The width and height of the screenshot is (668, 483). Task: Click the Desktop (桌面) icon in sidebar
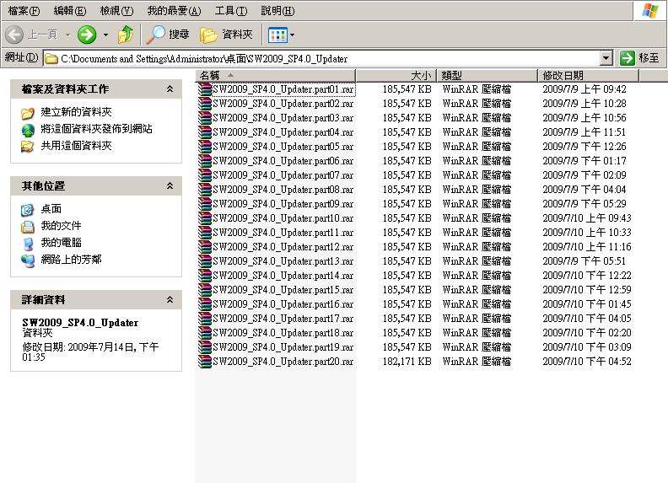point(28,210)
